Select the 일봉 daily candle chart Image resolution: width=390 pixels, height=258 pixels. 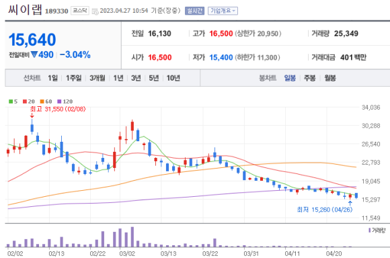(290, 78)
